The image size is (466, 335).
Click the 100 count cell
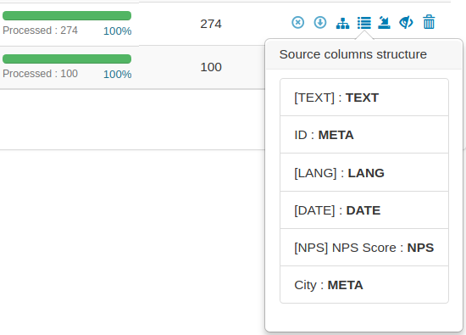pyautogui.click(x=211, y=67)
